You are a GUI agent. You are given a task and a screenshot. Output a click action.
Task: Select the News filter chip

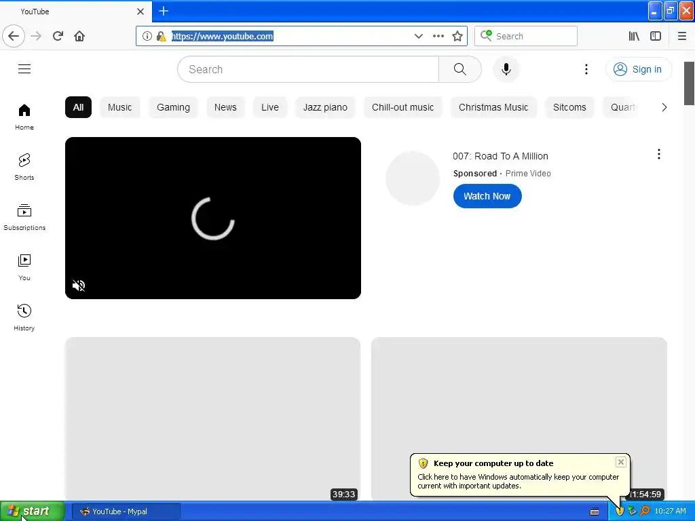coord(225,107)
